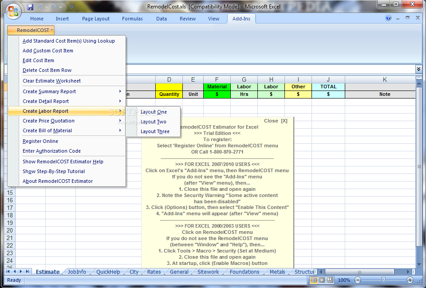Viewport: 426px width, 288px height.
Task: Open the Metals sheet tab
Action: click(277, 272)
